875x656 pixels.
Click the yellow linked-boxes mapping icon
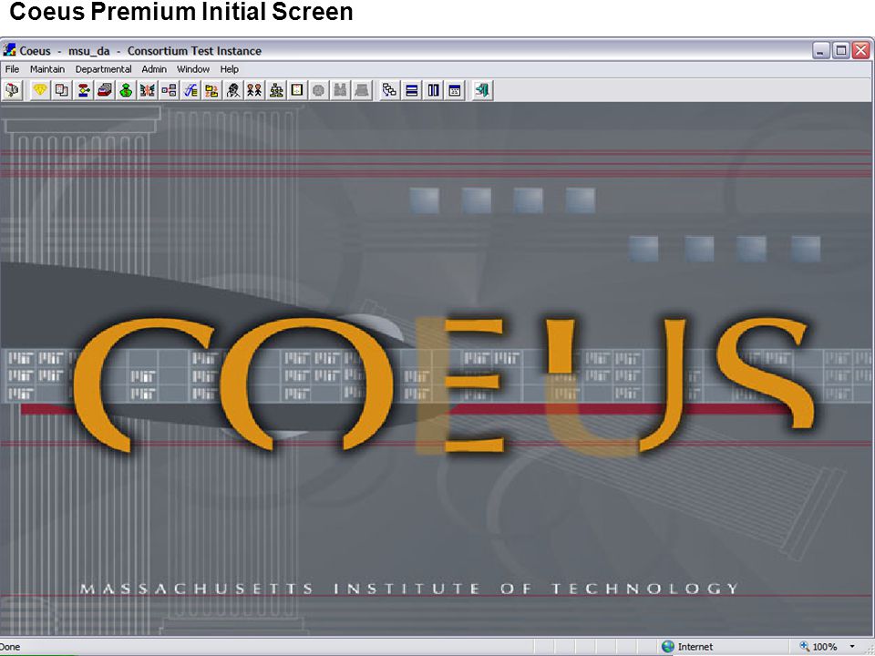pos(211,90)
